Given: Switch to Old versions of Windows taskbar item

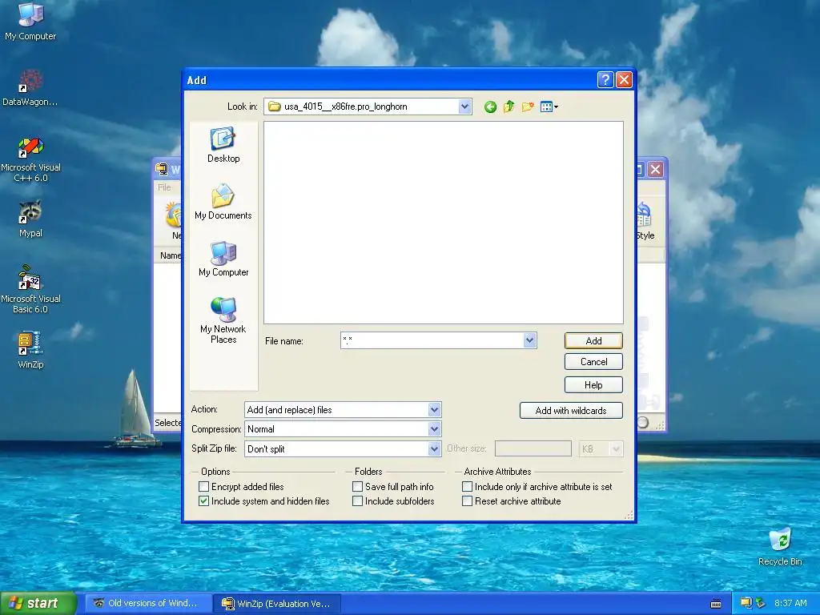Looking at the screenshot, I should [x=148, y=604].
